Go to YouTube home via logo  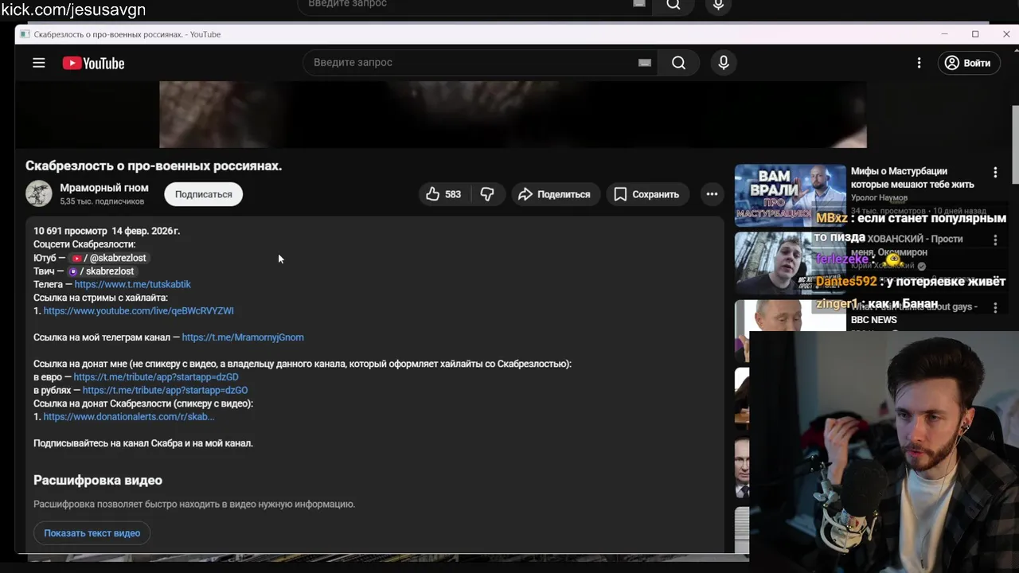pyautogui.click(x=93, y=63)
